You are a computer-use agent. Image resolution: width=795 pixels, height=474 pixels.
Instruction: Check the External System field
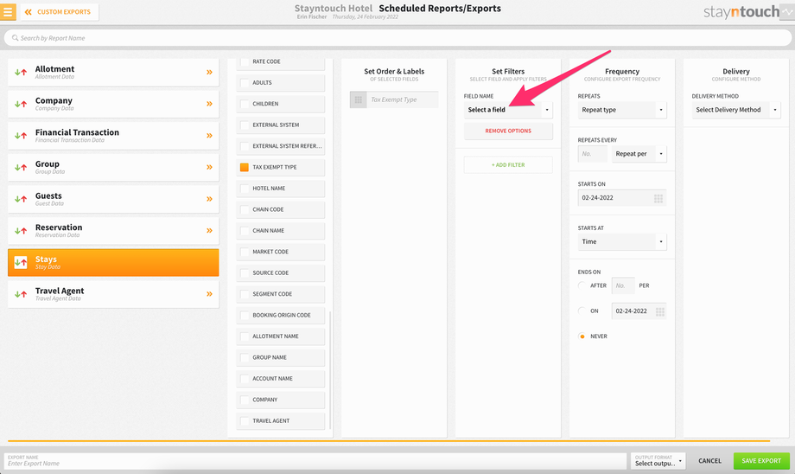point(245,125)
